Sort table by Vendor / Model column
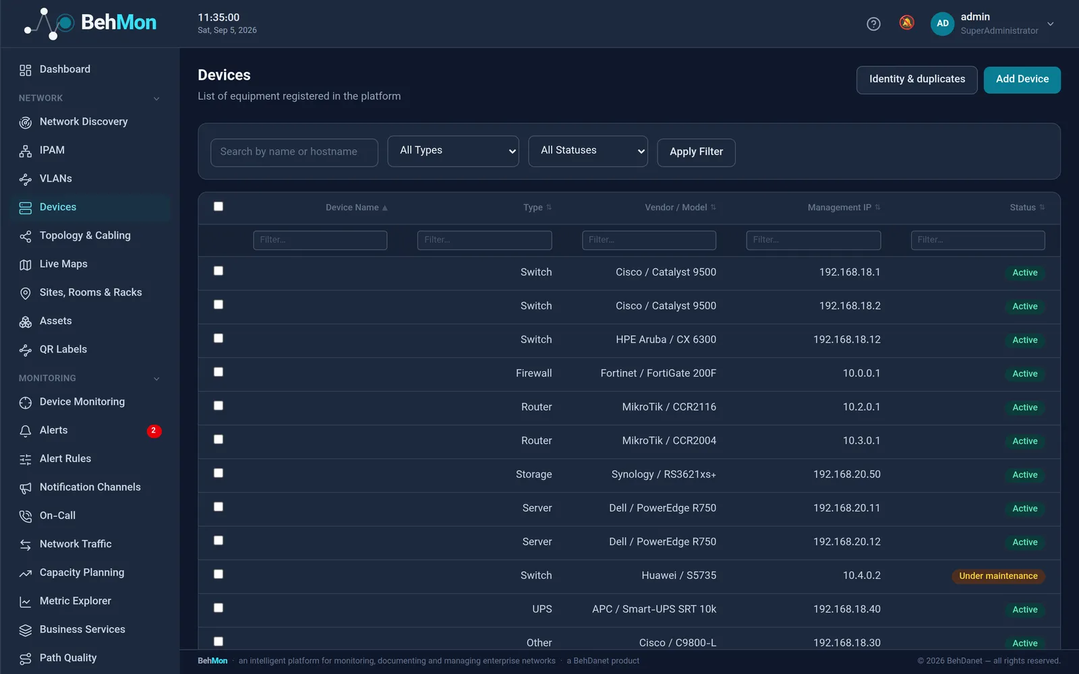The image size is (1079, 674). click(680, 208)
